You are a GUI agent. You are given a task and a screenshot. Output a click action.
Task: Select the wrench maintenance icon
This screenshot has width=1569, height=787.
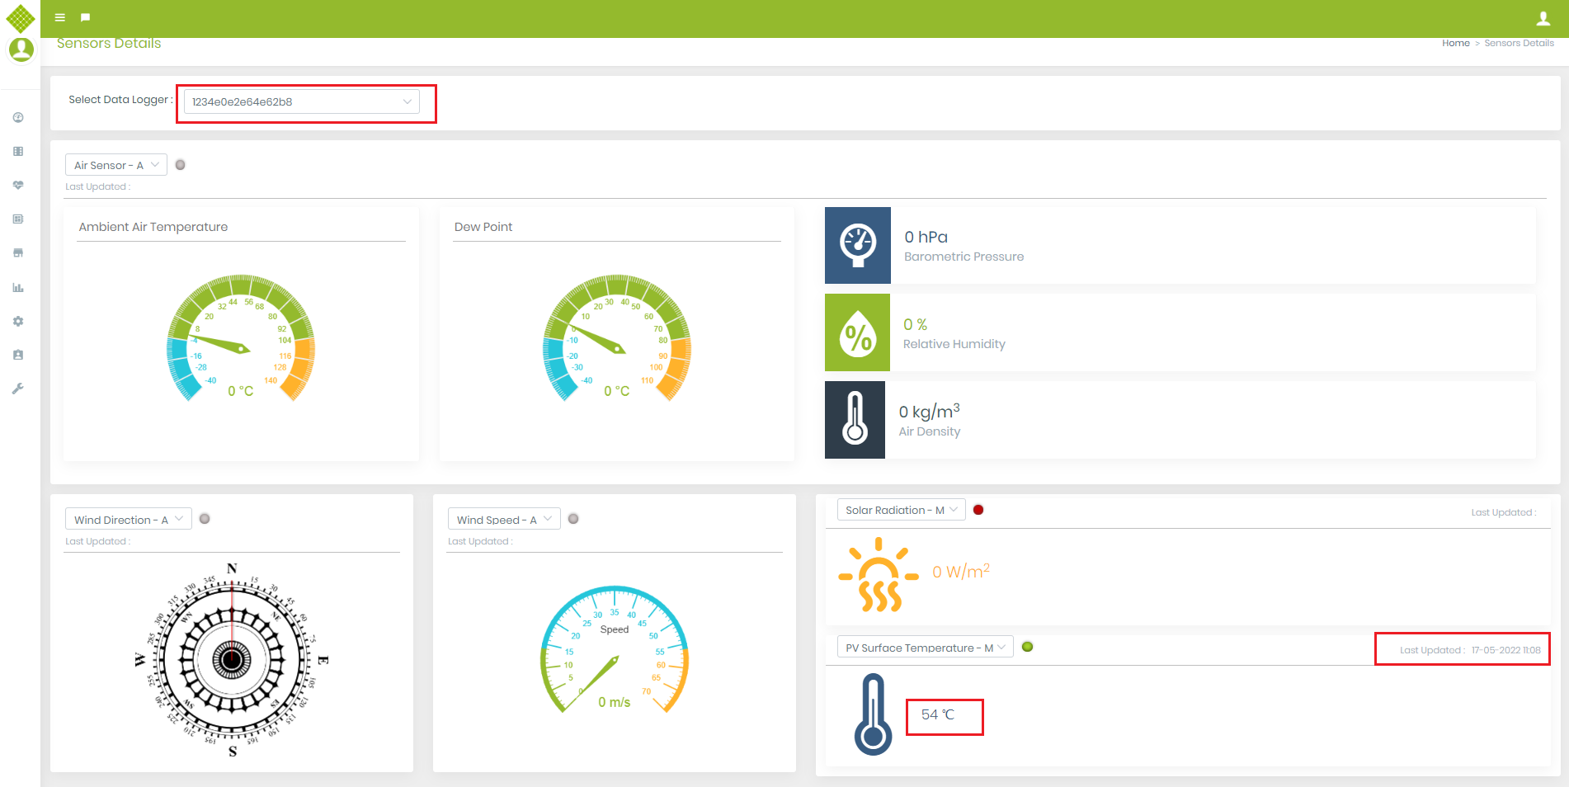pos(17,388)
